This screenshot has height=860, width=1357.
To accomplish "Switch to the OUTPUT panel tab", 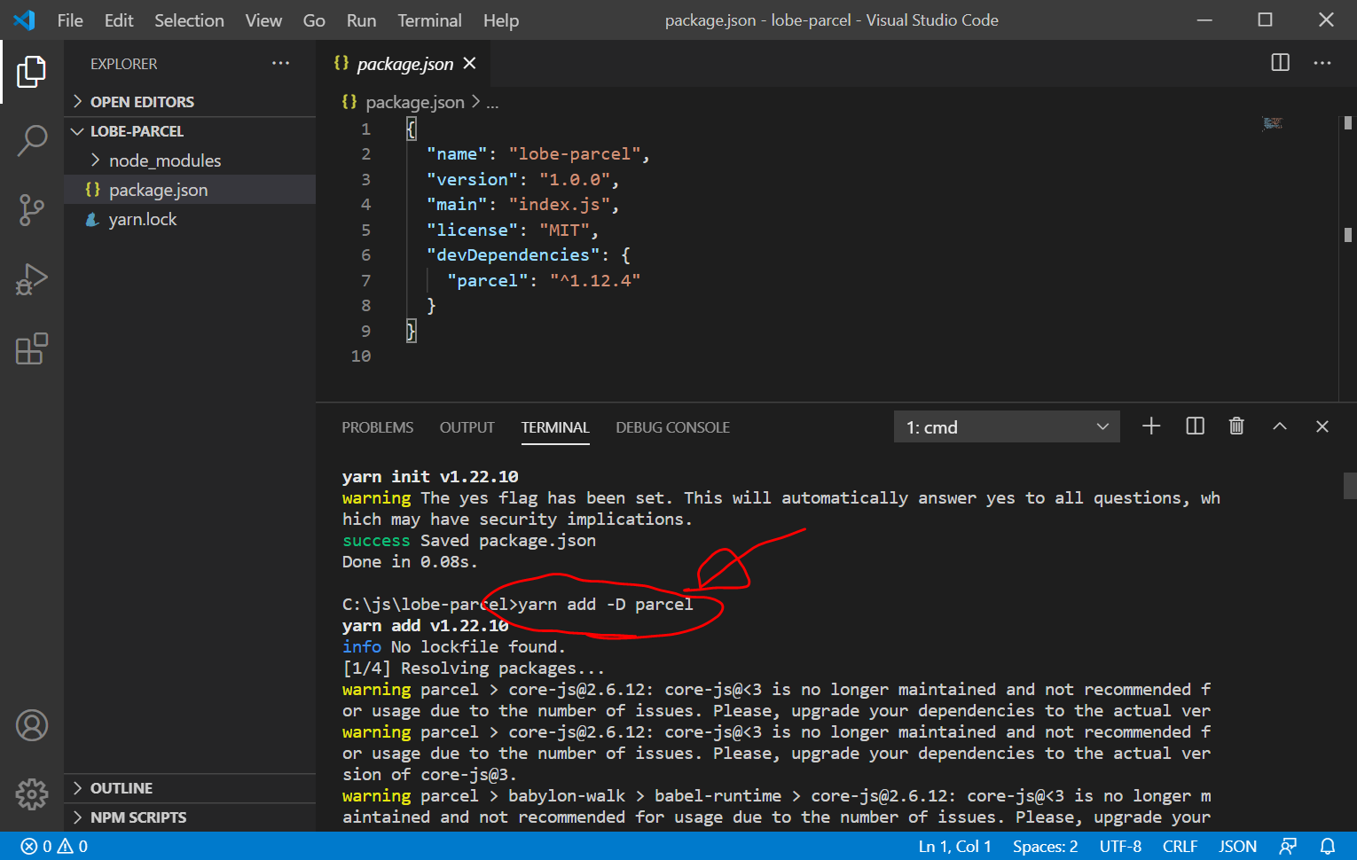I will click(x=467, y=427).
